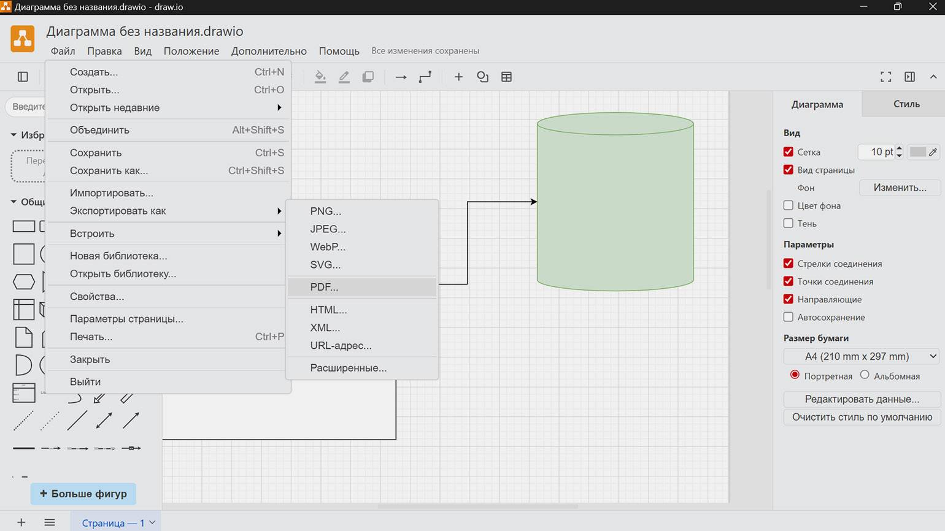Open the pages list icon at the bottom
The width and height of the screenshot is (945, 531).
[x=50, y=522]
